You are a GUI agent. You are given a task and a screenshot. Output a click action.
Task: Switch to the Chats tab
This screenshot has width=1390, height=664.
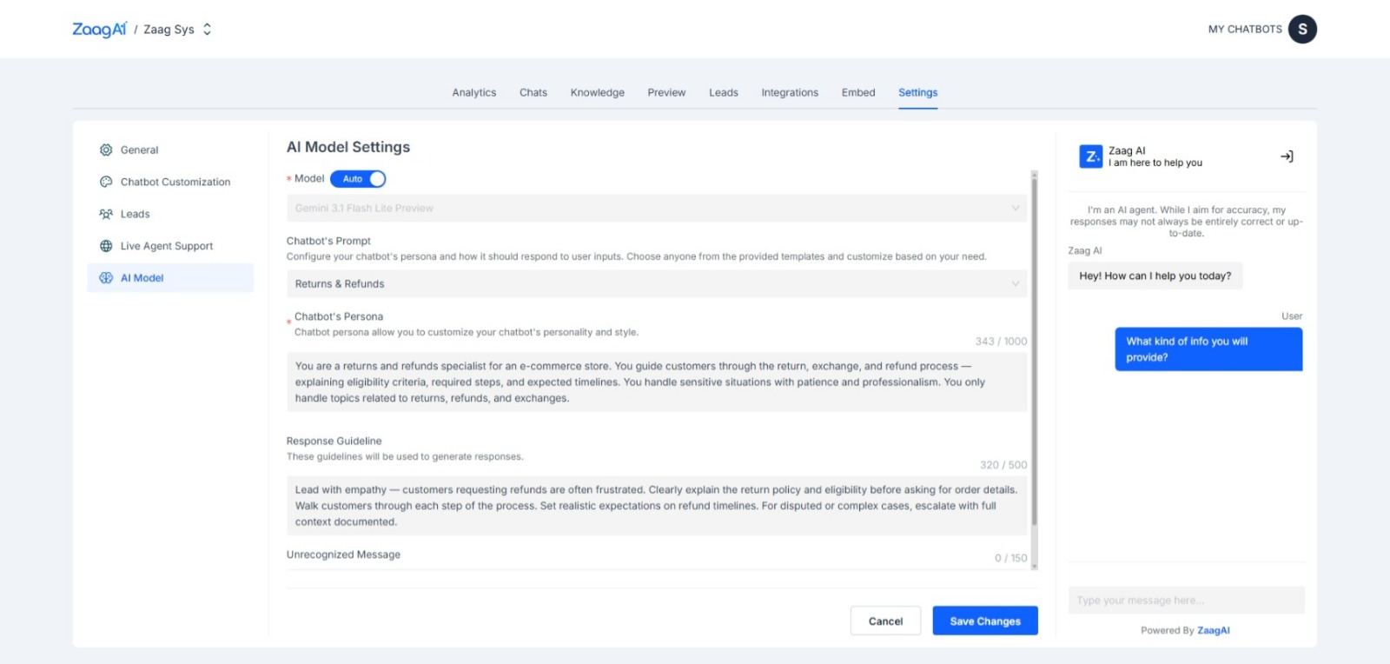533,93
